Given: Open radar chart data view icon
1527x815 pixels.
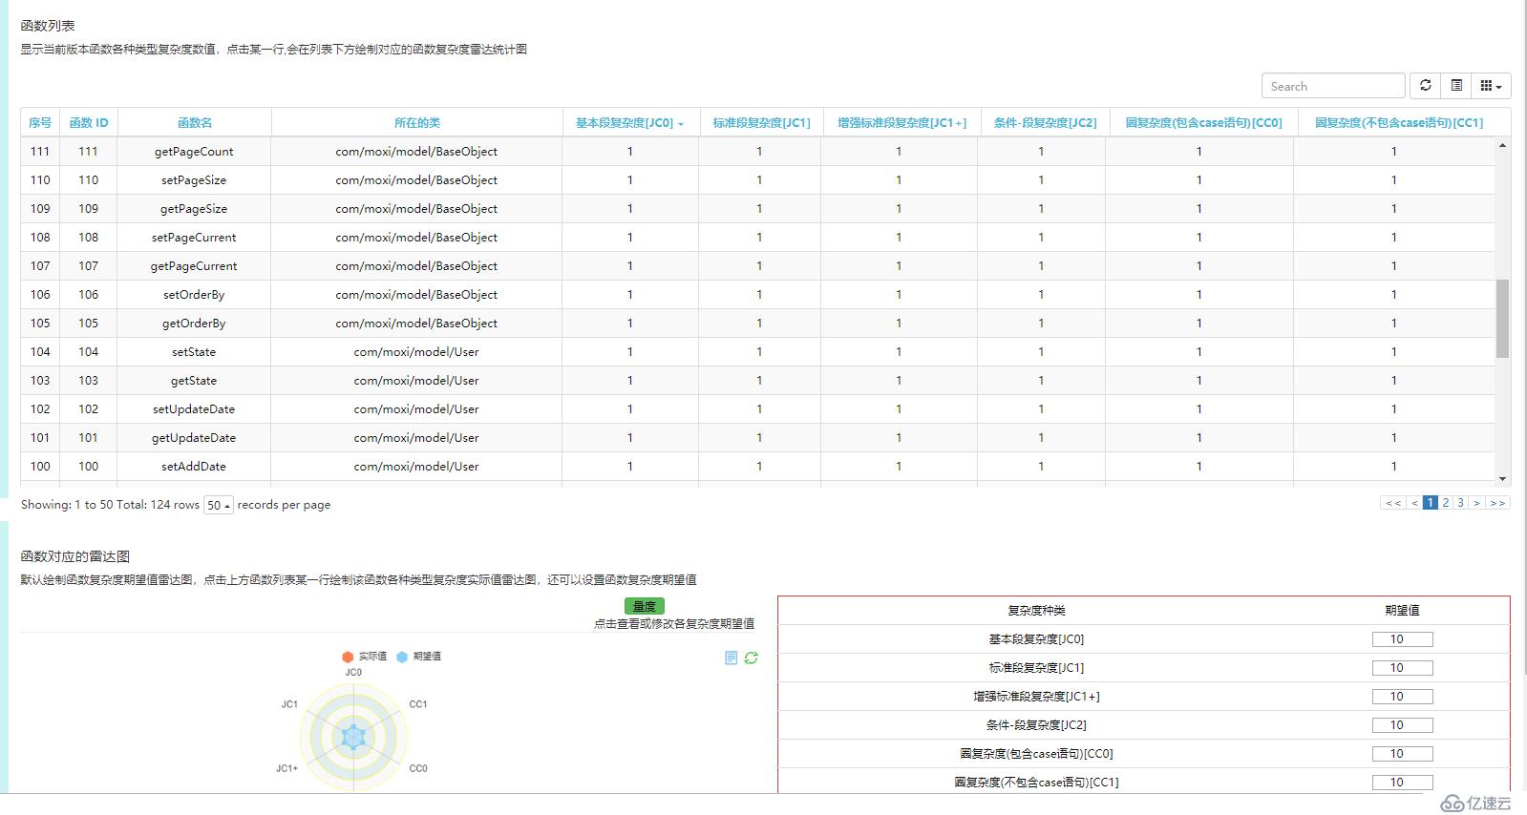Looking at the screenshot, I should coord(732,658).
